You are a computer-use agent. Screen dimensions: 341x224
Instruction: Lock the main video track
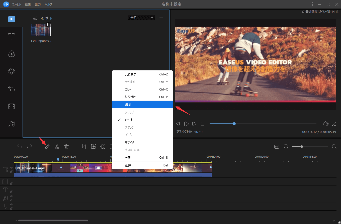(11, 172)
